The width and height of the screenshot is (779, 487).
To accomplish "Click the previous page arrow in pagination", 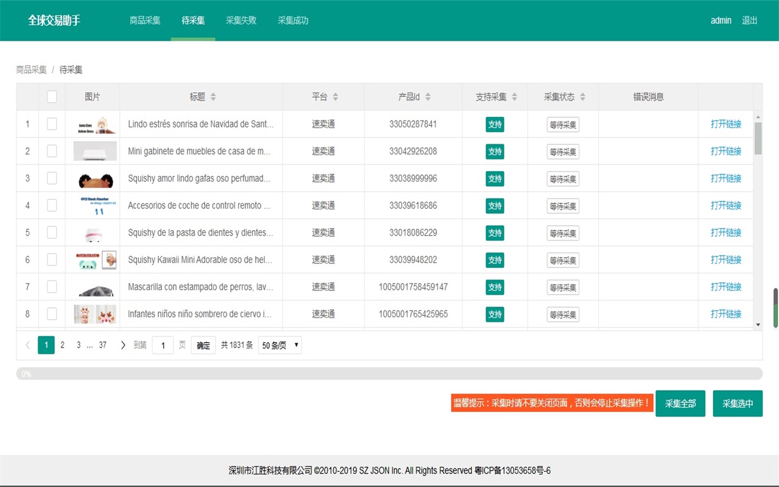I will click(27, 345).
